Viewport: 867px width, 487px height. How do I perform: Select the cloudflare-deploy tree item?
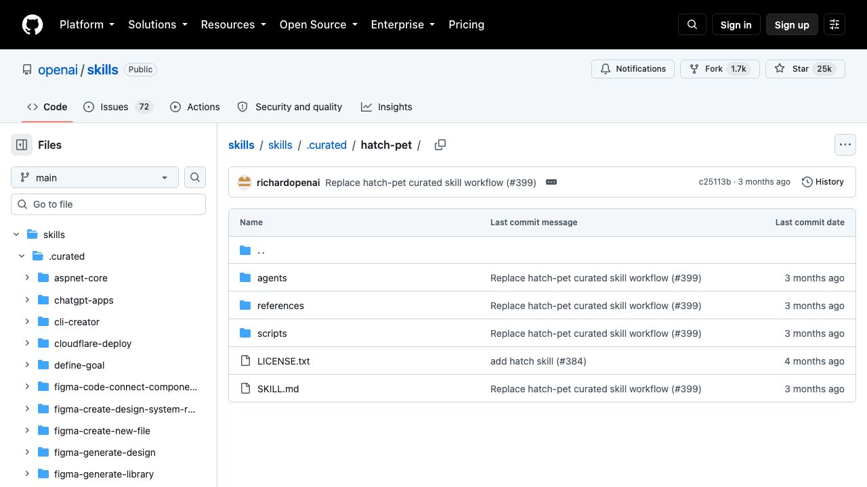click(93, 343)
